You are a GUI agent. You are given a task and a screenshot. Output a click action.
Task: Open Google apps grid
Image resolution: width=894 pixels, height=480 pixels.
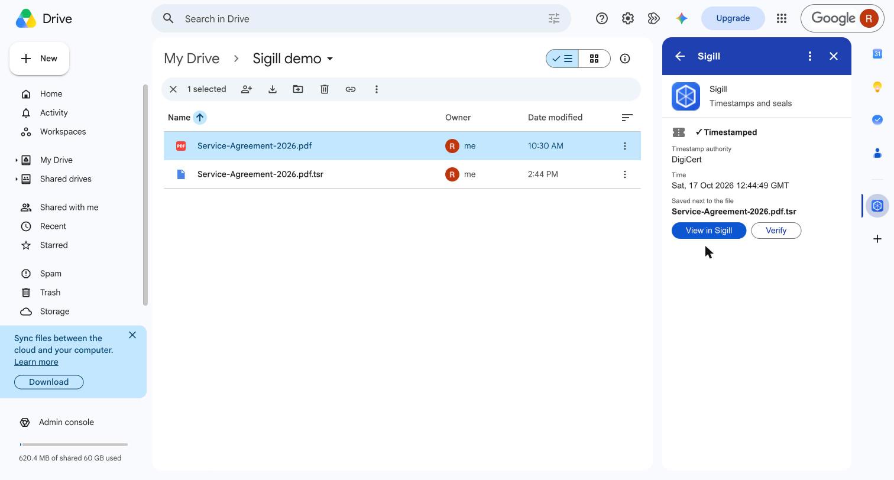[x=782, y=18]
